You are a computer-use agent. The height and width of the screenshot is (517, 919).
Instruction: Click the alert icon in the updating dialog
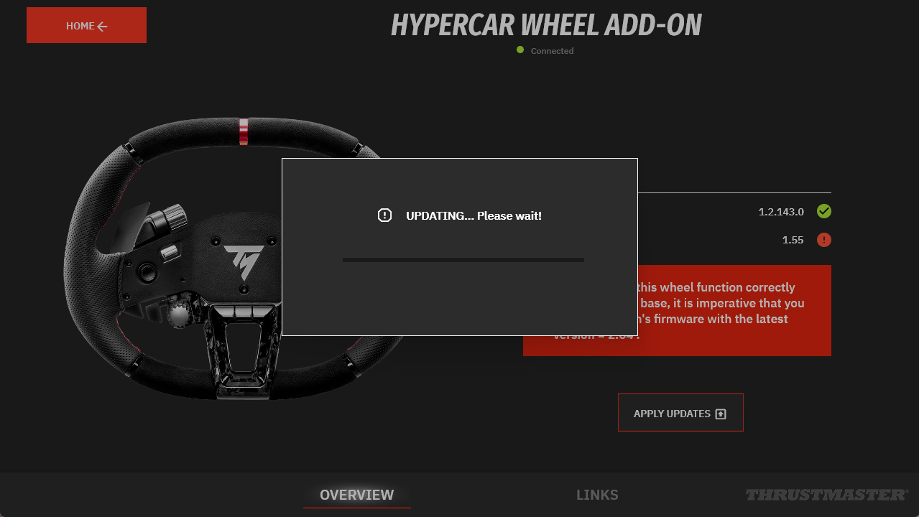click(x=384, y=215)
